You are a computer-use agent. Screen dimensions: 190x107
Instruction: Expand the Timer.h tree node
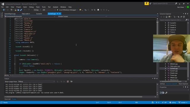166,32
